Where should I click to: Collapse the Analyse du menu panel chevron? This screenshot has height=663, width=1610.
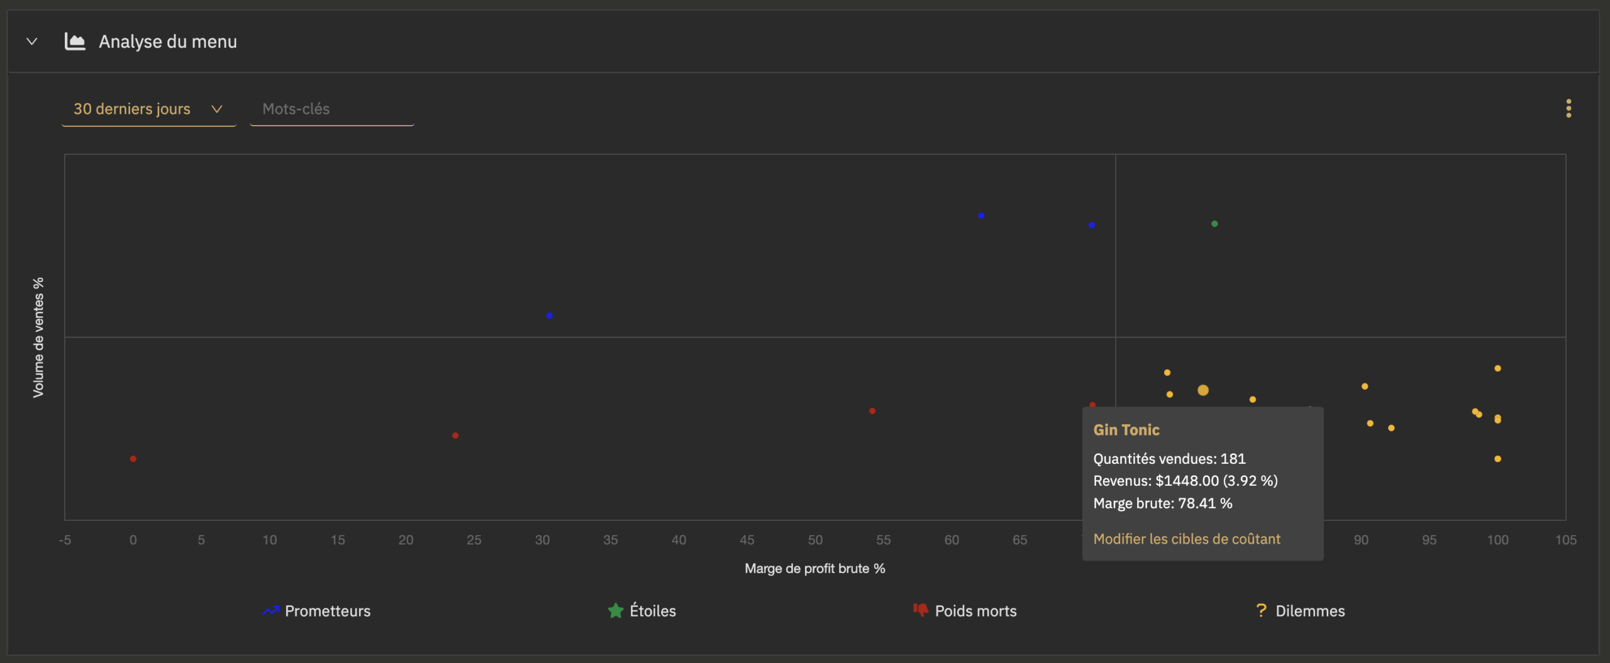coord(31,41)
